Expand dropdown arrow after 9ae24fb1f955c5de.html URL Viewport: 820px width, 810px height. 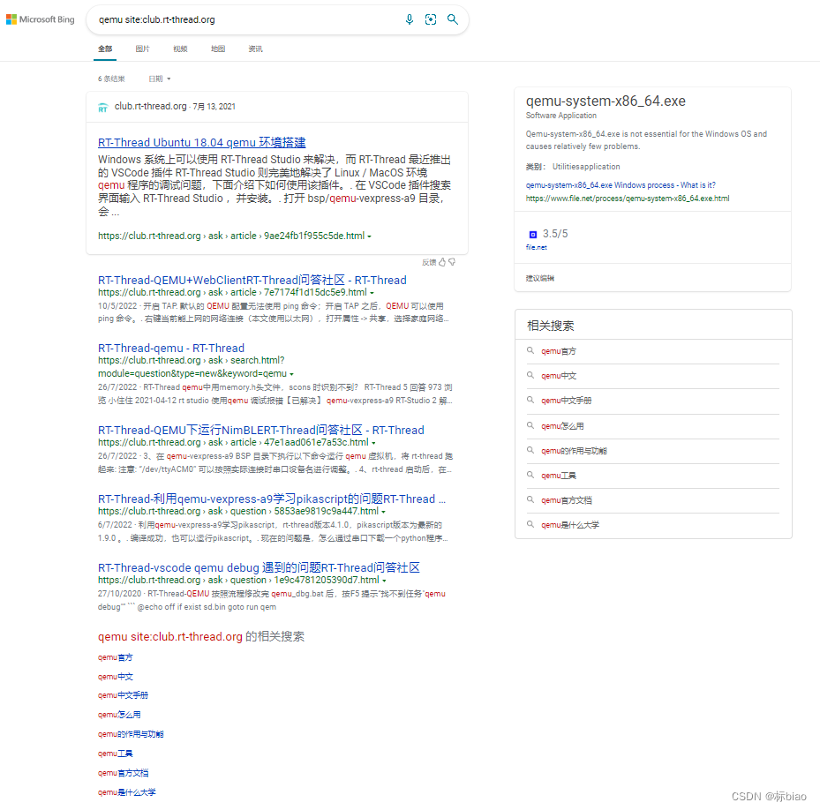pos(369,236)
